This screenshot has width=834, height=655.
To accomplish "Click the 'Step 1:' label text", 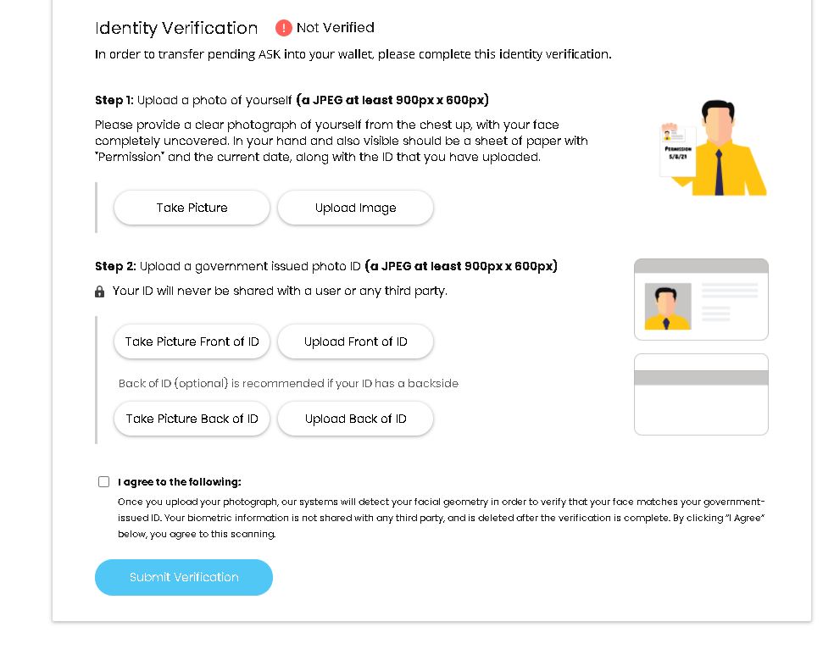I will click(x=114, y=100).
